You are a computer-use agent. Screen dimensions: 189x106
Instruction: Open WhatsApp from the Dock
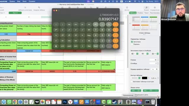click(x=9, y=102)
